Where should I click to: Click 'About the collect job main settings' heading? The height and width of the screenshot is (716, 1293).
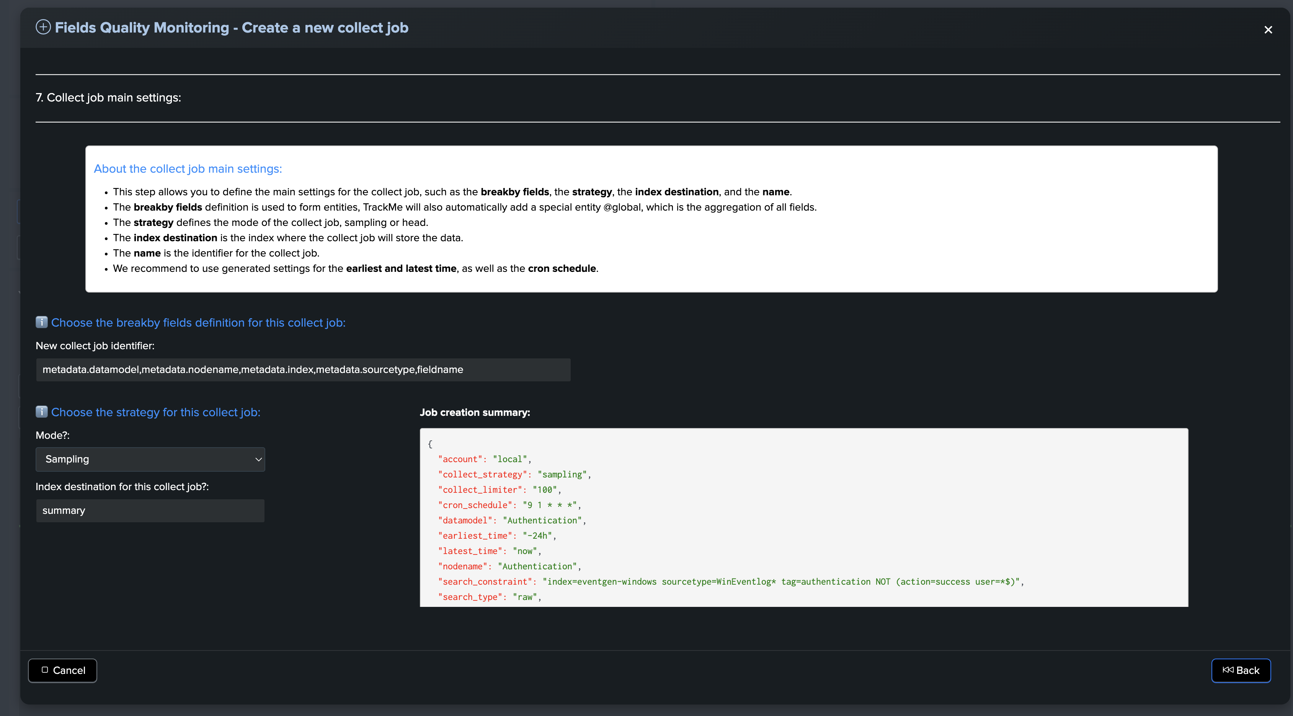pyautogui.click(x=188, y=169)
